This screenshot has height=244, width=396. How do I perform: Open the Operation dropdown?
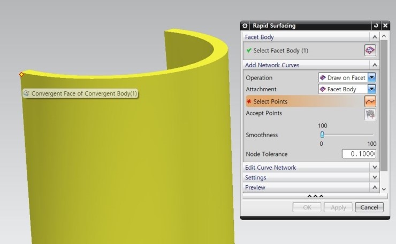click(x=372, y=77)
